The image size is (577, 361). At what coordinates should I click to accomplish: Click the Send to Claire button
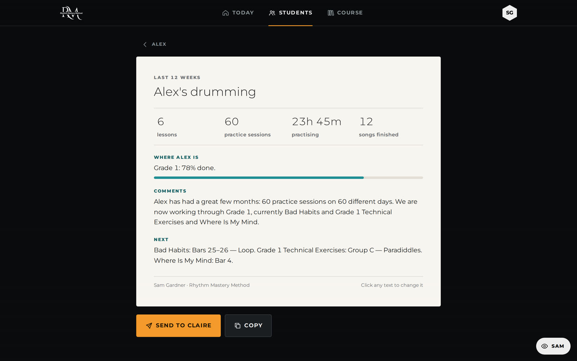pos(179,326)
